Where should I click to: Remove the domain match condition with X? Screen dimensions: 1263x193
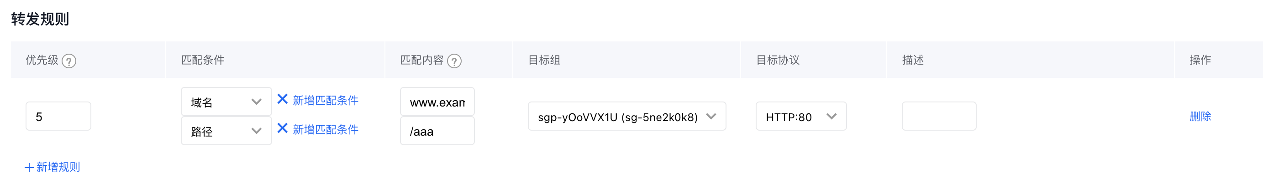(282, 99)
